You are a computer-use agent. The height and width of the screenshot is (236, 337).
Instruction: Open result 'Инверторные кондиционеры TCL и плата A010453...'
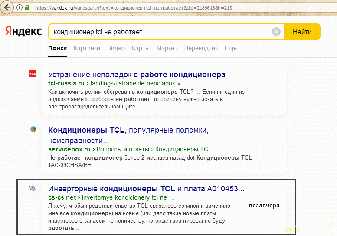click(x=146, y=189)
